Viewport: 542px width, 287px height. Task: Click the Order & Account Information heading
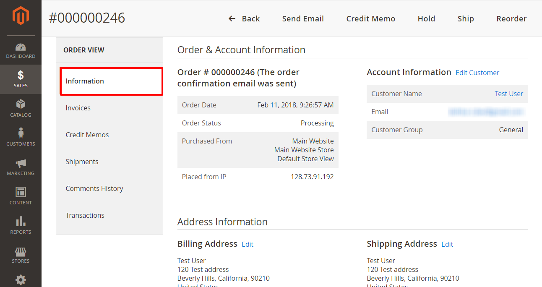[241, 50]
